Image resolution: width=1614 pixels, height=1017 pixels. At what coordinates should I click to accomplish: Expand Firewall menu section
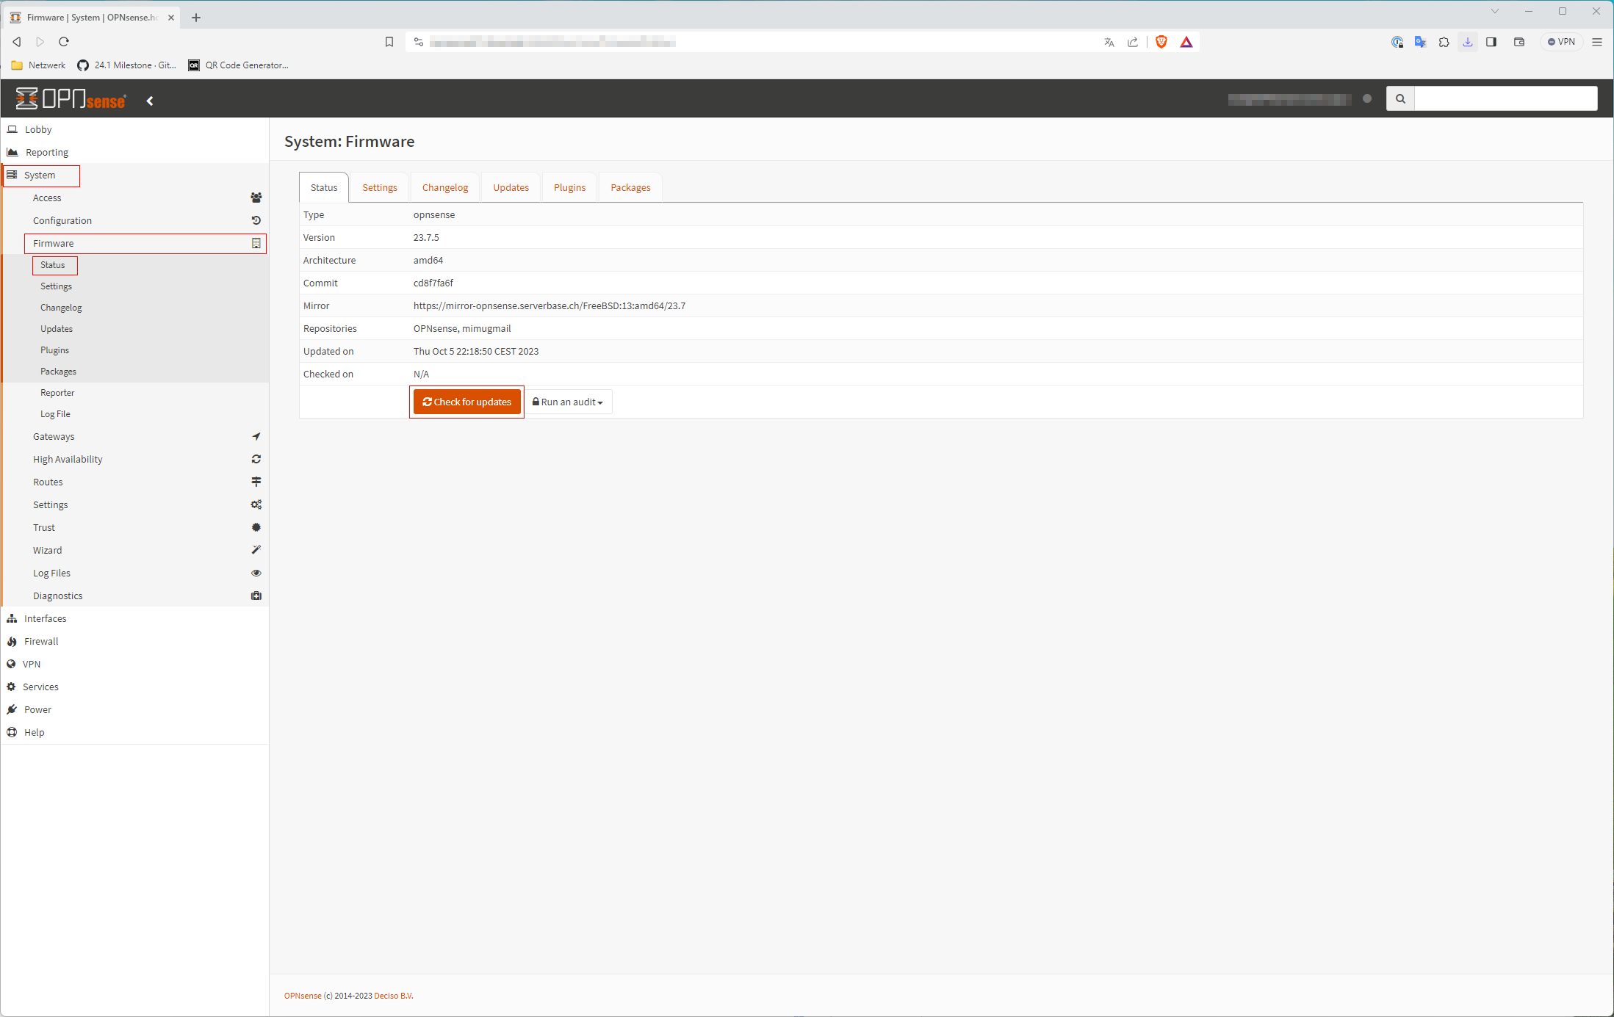tap(134, 641)
